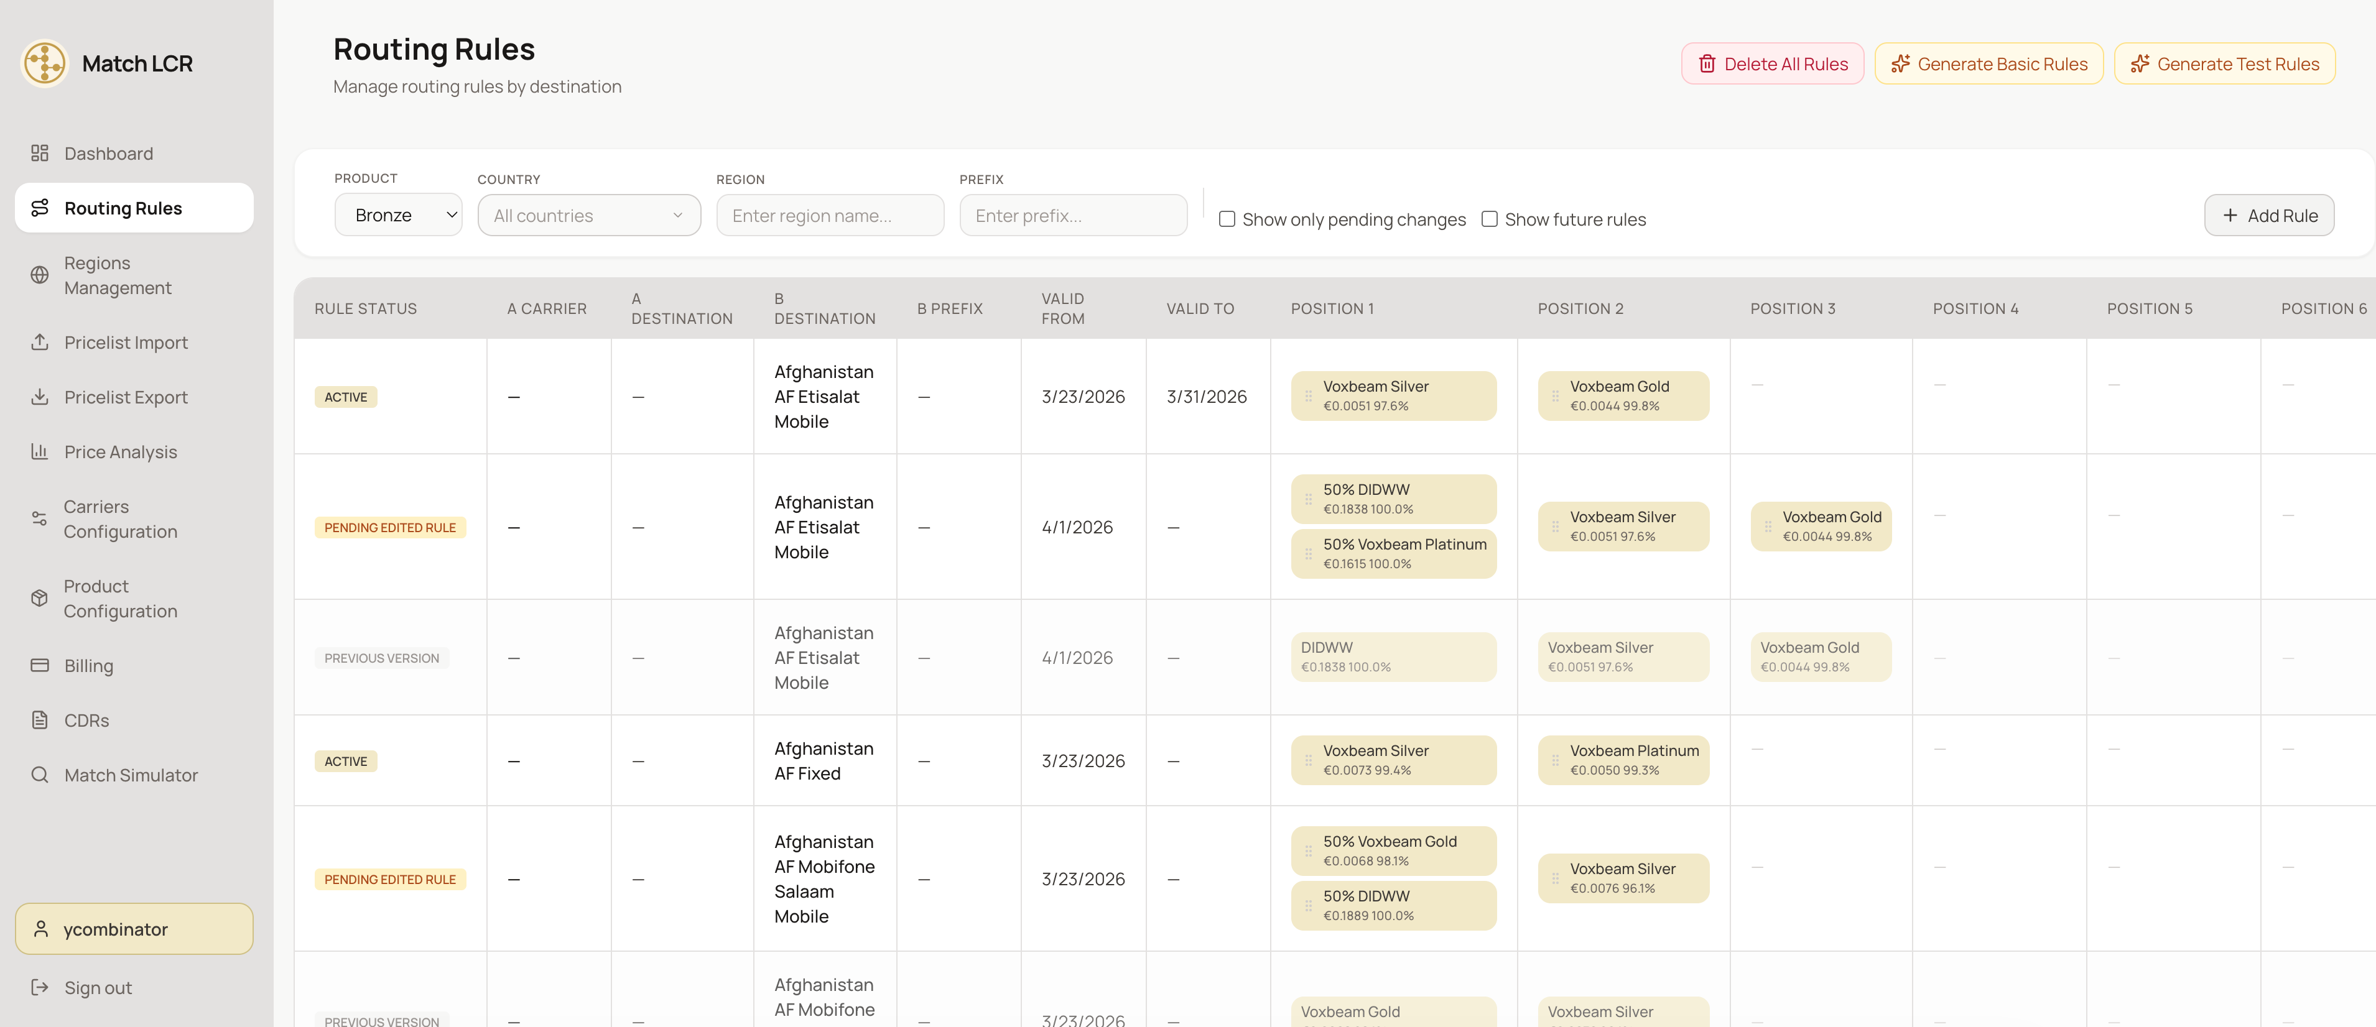Click the Regions Management globe icon
2376x1027 pixels.
click(40, 275)
